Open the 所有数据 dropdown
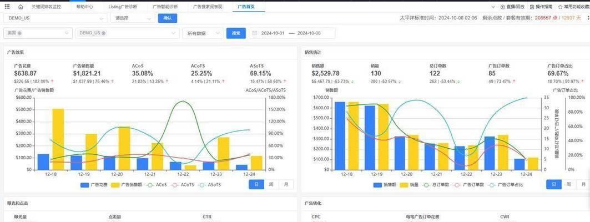 [203, 33]
